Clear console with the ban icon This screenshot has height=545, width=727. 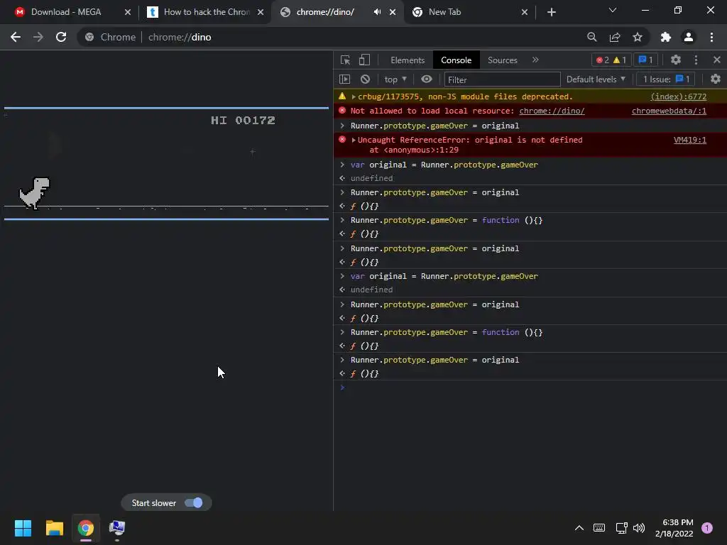tap(366, 79)
